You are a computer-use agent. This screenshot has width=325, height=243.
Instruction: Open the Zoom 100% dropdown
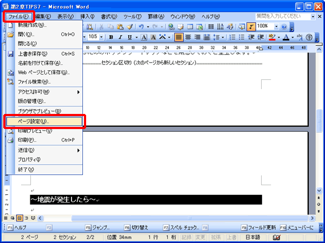click(x=276, y=27)
